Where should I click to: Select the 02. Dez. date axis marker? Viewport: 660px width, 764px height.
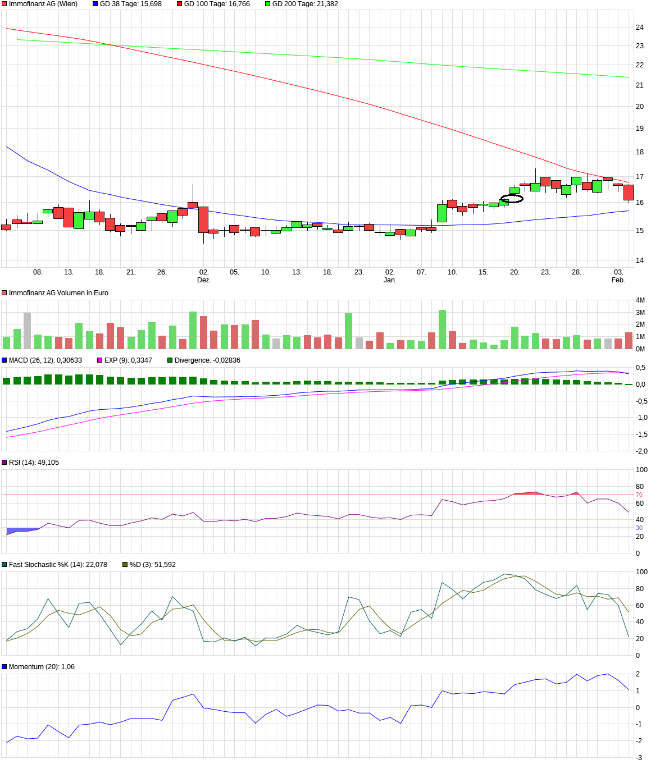coord(204,276)
